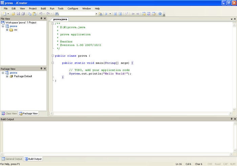Expand the Package Default node
This screenshot has width=237, height=166.
click(x=7, y=76)
